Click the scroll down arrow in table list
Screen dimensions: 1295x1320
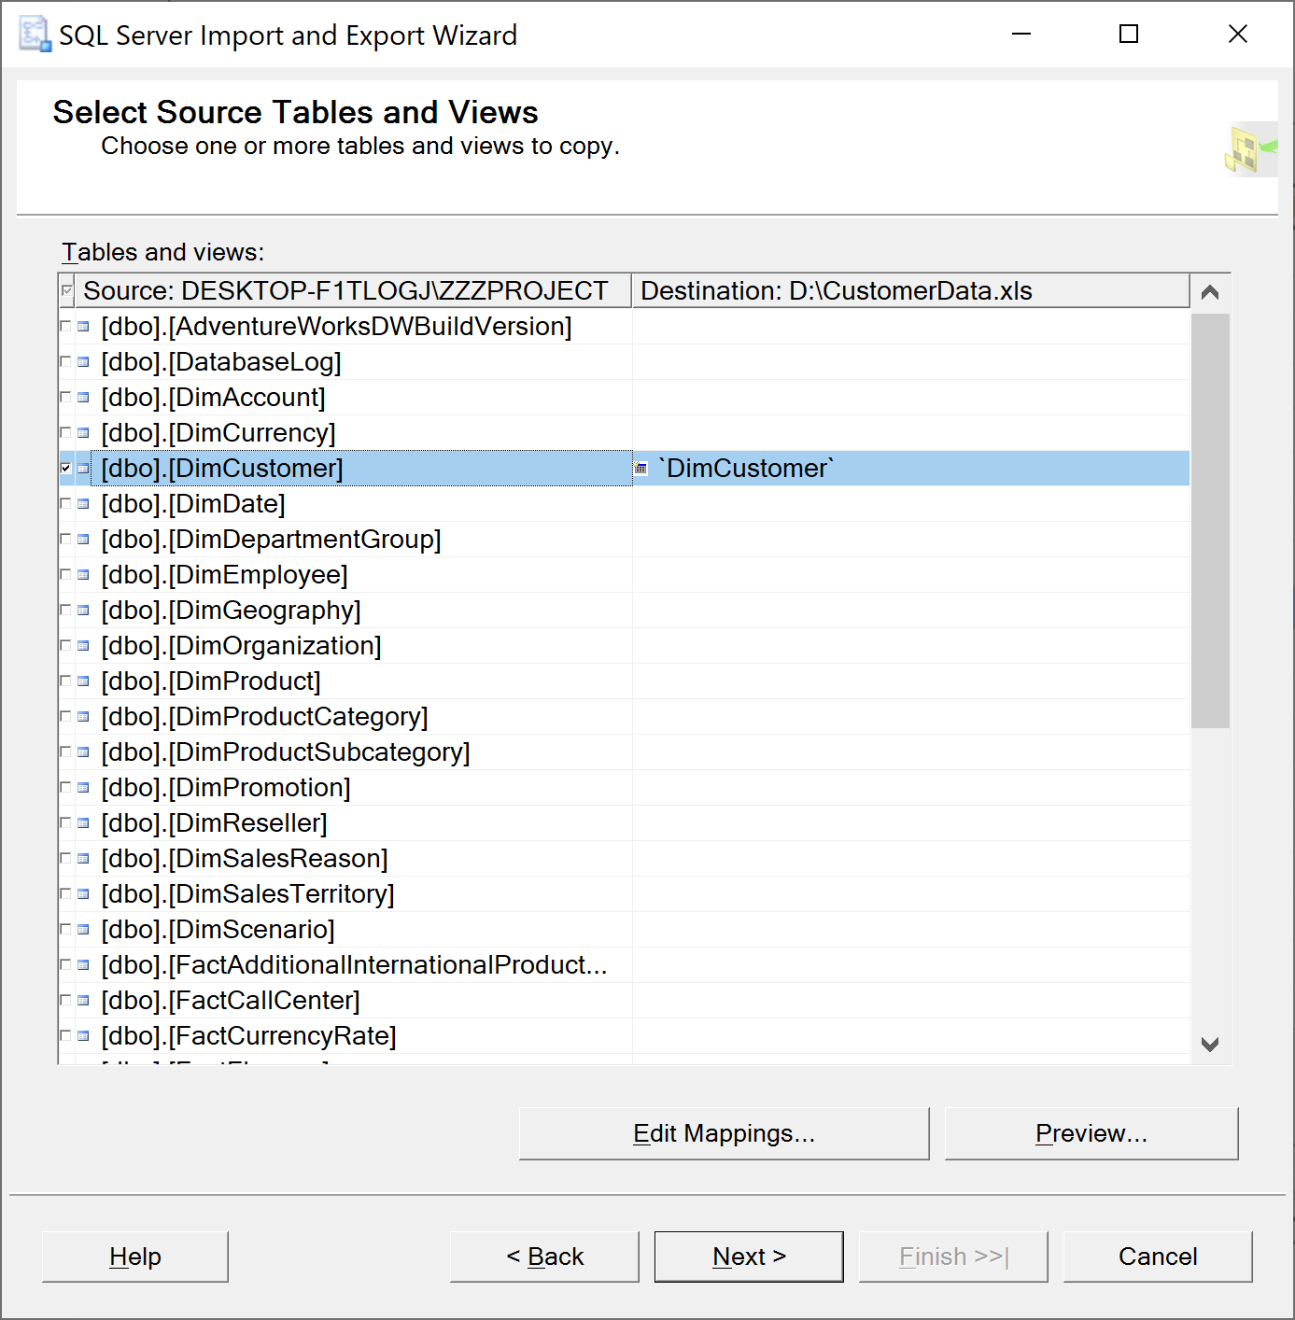point(1210,1045)
